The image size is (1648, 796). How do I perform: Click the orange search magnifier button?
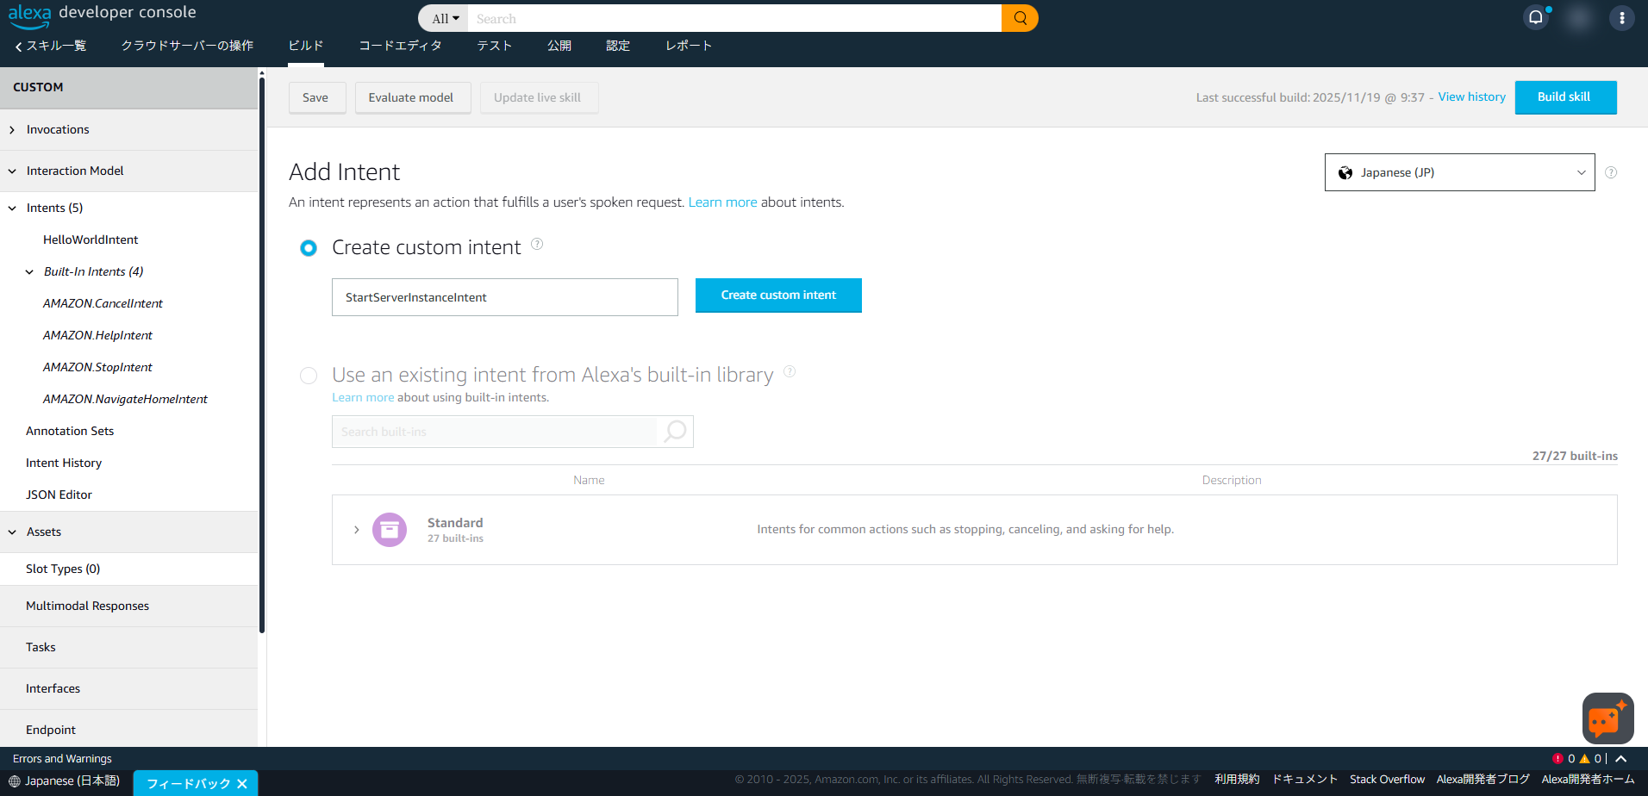(1020, 18)
